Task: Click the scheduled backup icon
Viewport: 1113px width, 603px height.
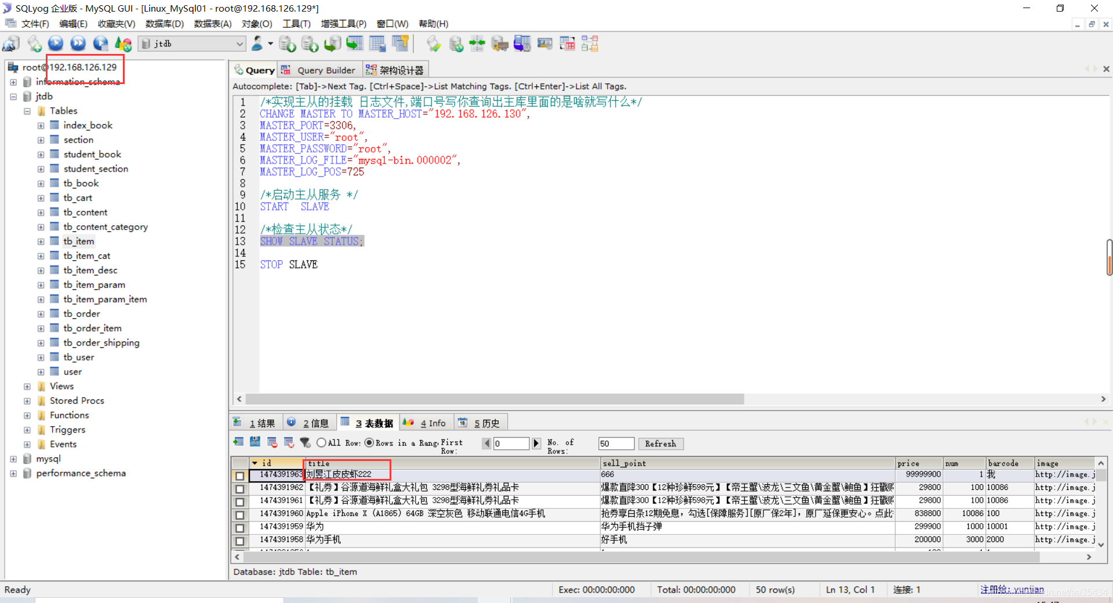Action: [x=522, y=43]
